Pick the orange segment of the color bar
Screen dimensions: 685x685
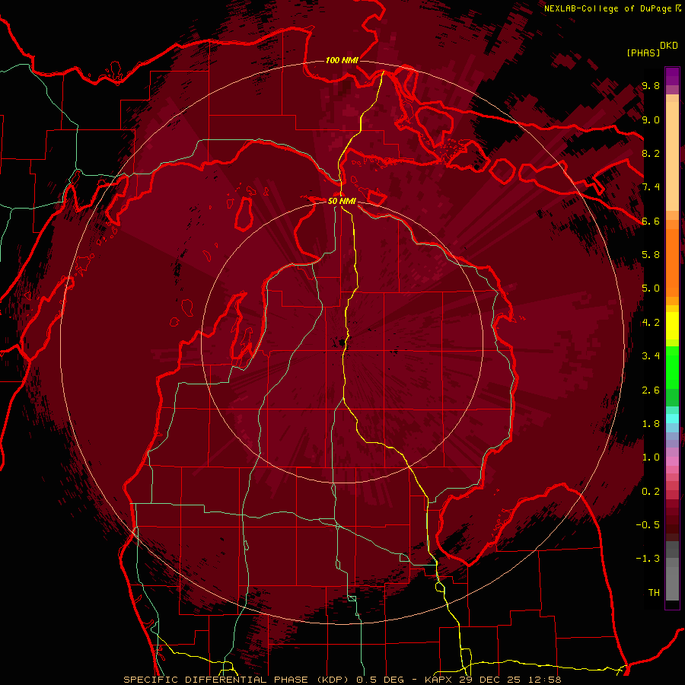[672, 258]
